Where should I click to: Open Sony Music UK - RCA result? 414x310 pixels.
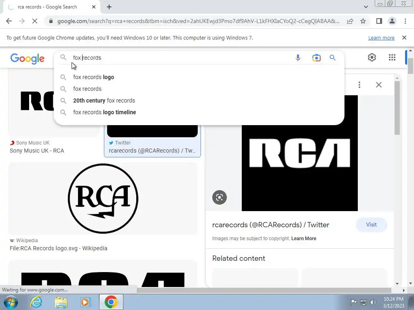click(x=37, y=151)
